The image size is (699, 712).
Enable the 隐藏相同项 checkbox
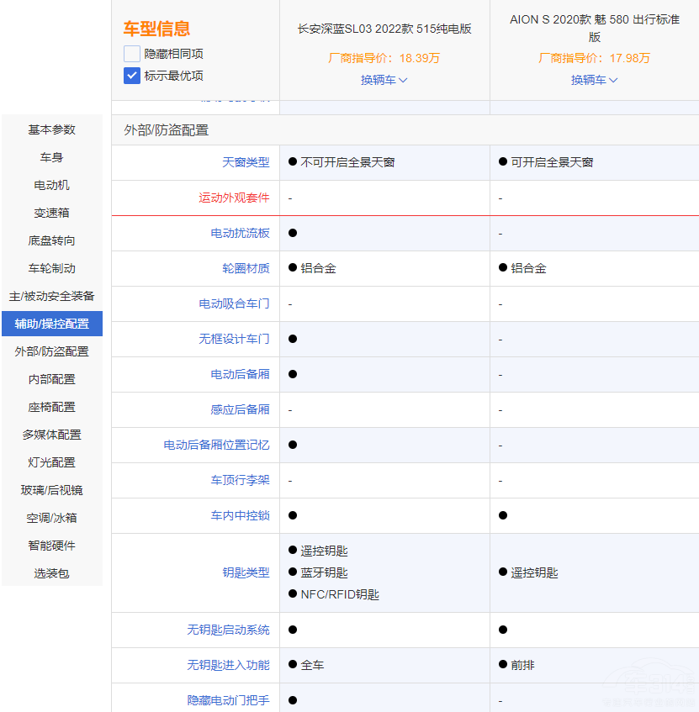pyautogui.click(x=131, y=52)
